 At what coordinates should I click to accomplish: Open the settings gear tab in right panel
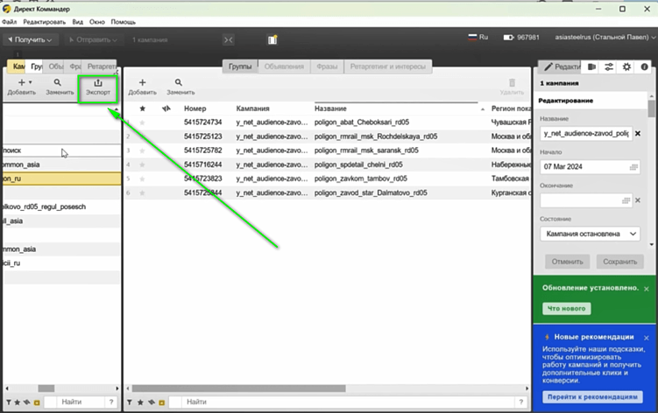(626, 66)
